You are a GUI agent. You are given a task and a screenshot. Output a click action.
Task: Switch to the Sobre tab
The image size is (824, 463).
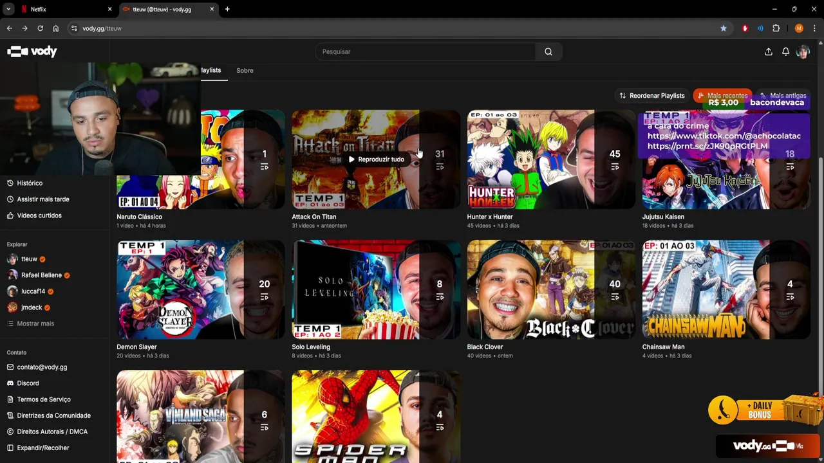pos(245,70)
